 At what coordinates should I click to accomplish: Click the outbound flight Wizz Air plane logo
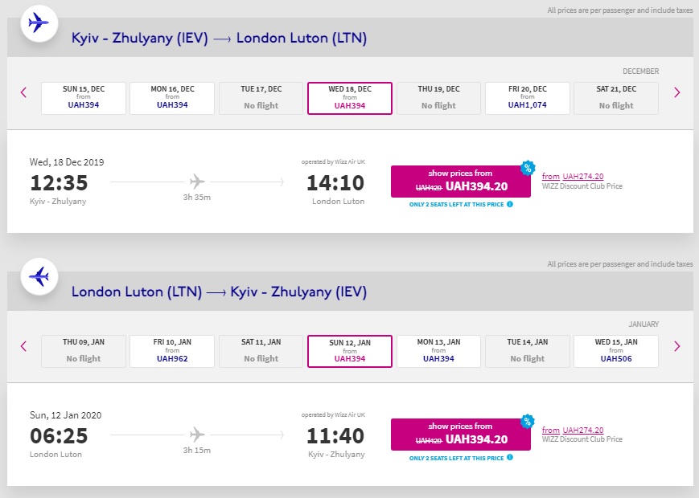pyautogui.click(x=38, y=23)
